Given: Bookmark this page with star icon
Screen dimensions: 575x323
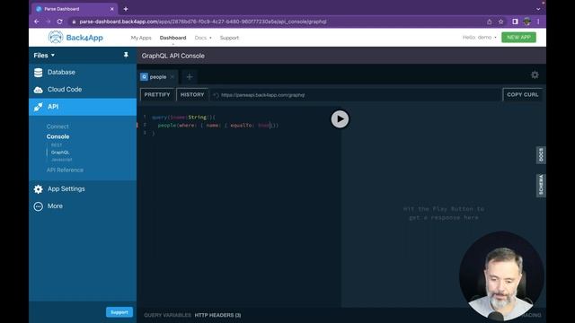Looking at the screenshot, I should (x=501, y=22).
